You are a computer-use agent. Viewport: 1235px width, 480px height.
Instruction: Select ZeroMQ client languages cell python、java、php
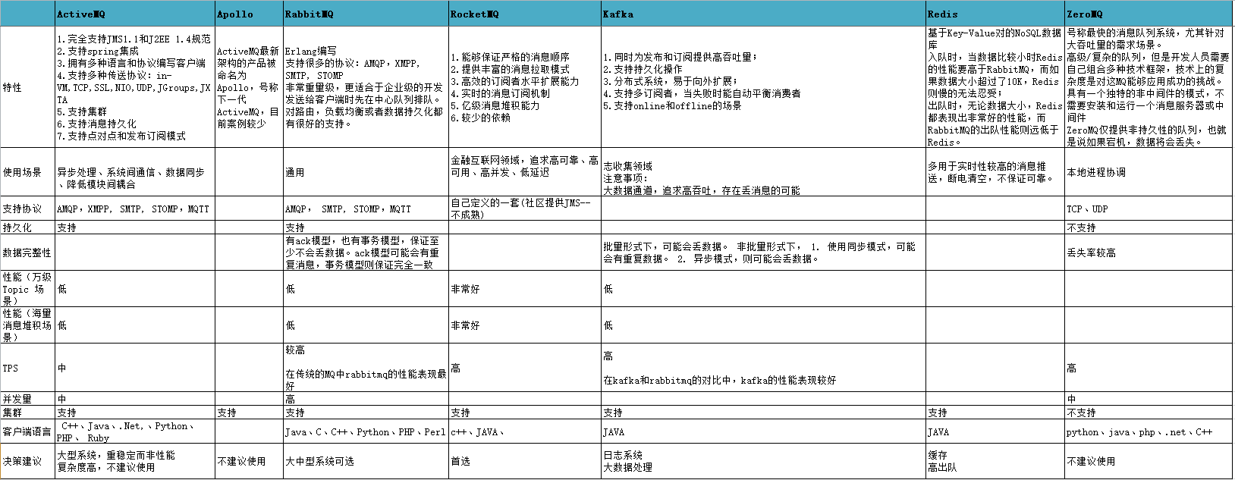[1149, 431]
